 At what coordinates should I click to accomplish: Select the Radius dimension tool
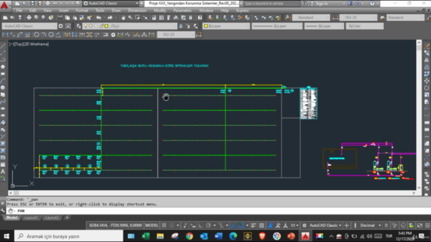tap(36, 34)
